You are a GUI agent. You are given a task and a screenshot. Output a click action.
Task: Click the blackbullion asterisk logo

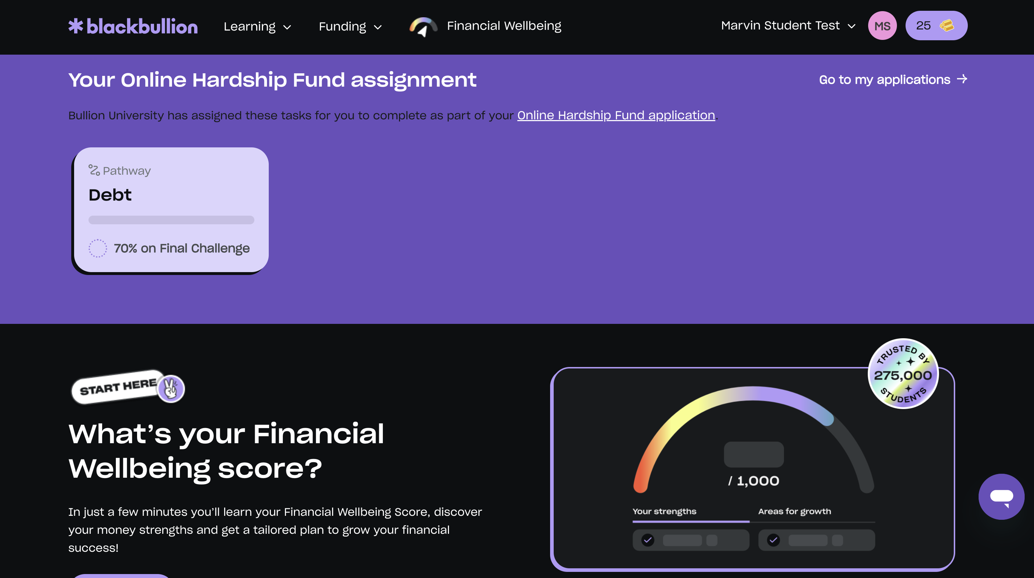76,26
